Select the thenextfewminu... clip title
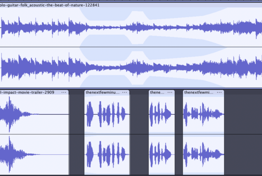This screenshot has width=262, height=176. point(103,92)
